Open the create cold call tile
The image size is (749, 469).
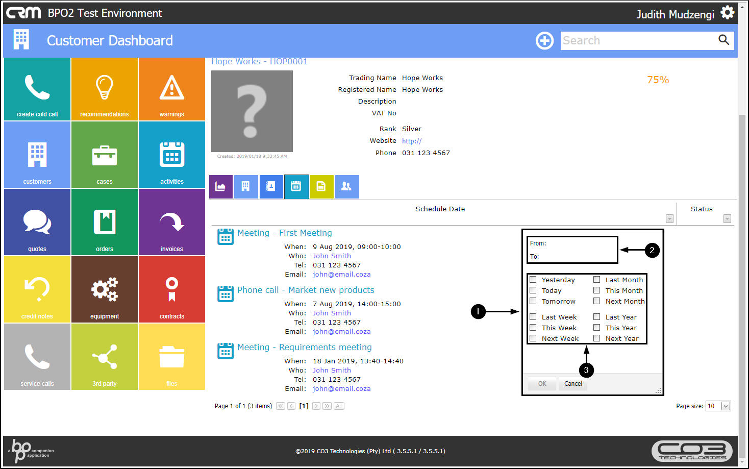37,89
